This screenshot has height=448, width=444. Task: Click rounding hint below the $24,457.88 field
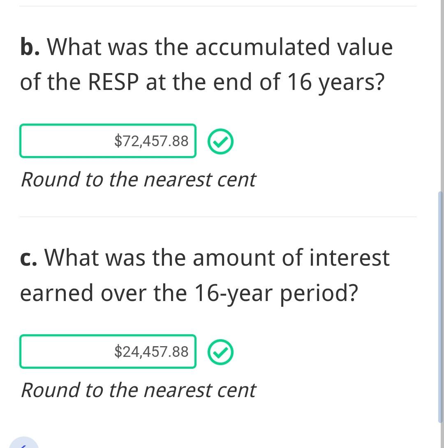point(138,390)
